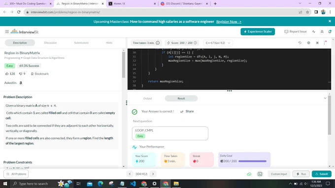Click the left/right pane divider handle
The width and height of the screenshot is (335, 188).
tap(127, 103)
